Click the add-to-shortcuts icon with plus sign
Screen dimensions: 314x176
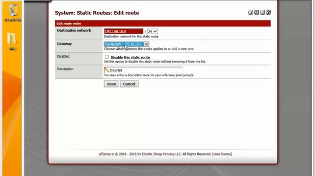tap(251, 12)
